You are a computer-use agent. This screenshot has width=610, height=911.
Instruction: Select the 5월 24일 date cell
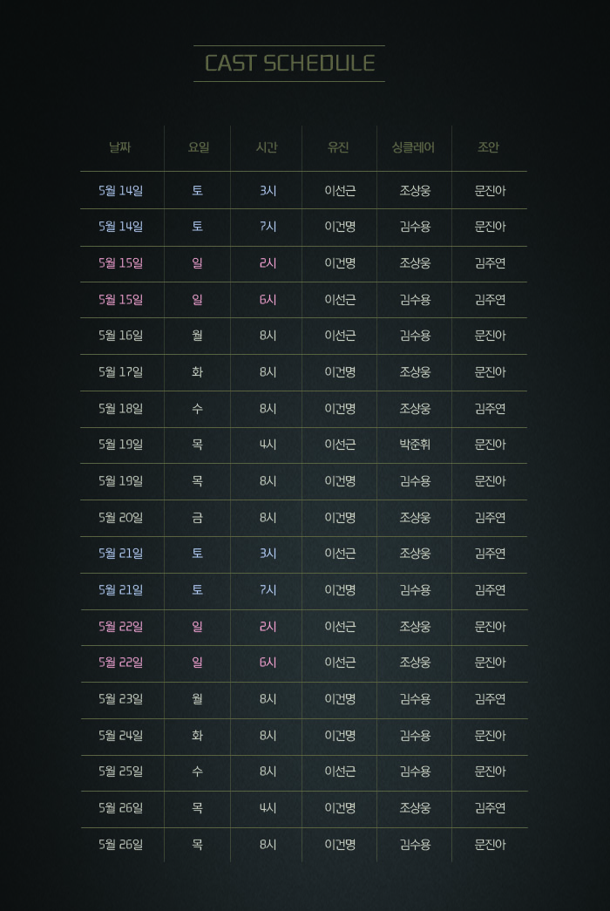121,736
